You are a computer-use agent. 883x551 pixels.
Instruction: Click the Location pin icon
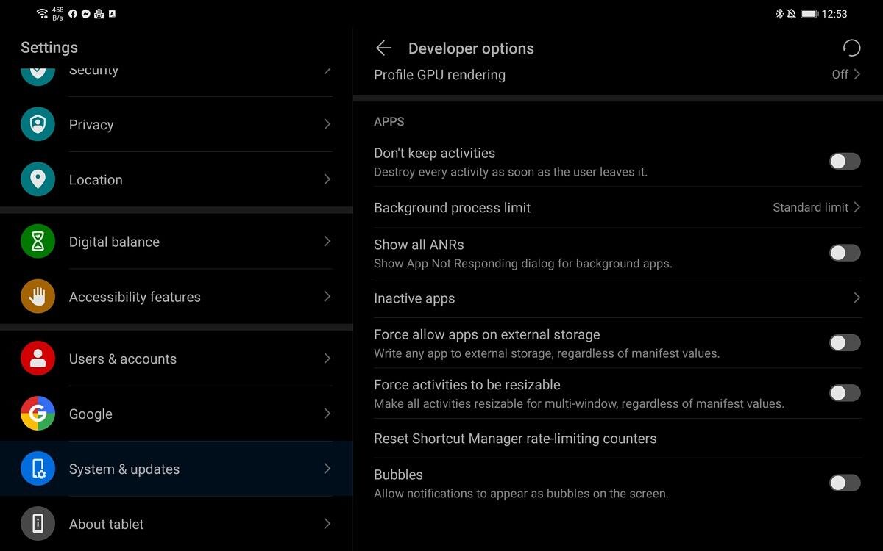(x=38, y=179)
